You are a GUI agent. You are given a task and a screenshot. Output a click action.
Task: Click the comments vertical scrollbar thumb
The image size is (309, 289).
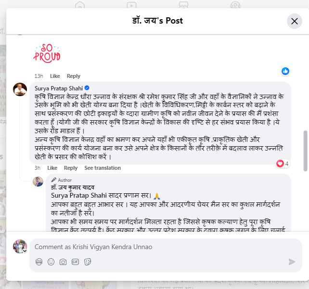click(x=305, y=151)
